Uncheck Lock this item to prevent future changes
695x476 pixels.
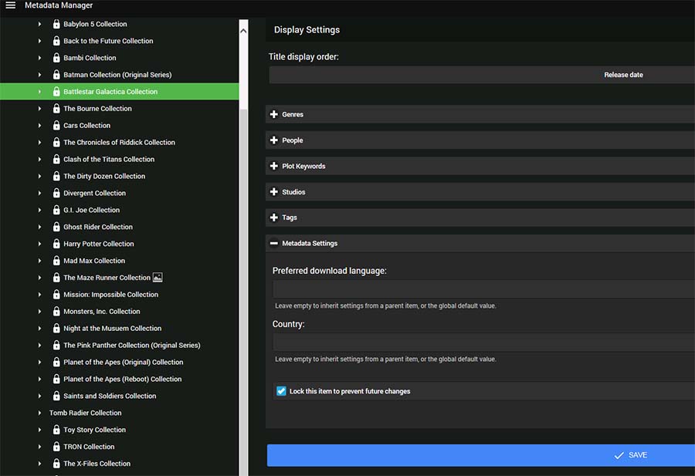pyautogui.click(x=281, y=391)
